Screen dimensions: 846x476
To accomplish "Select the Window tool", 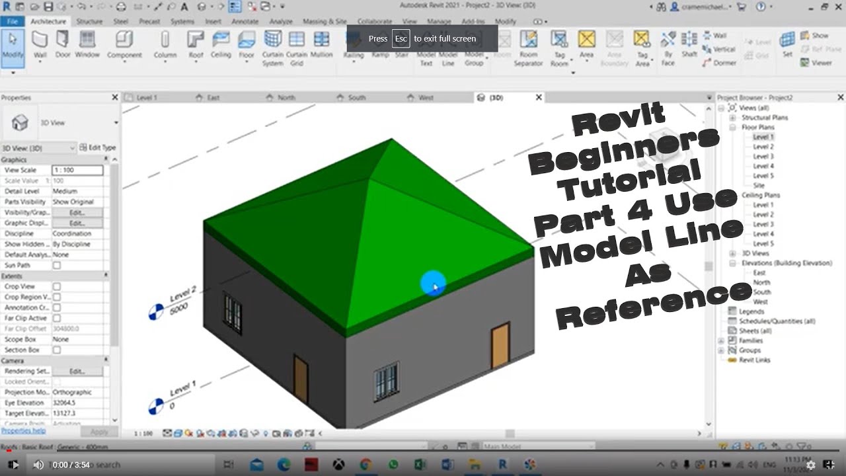I will (x=87, y=44).
